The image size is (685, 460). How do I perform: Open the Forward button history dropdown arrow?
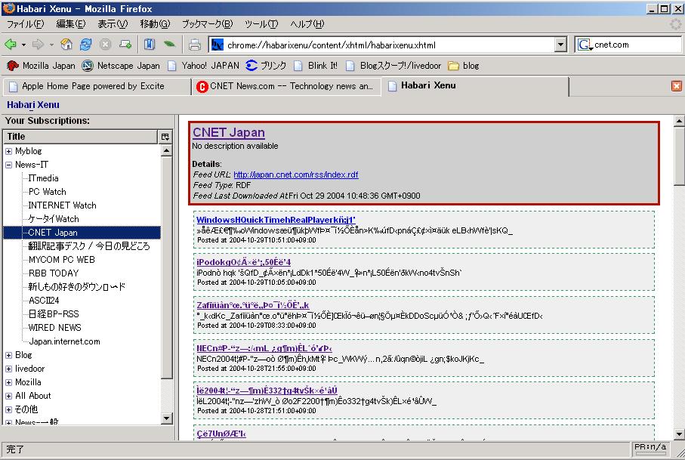(x=51, y=45)
